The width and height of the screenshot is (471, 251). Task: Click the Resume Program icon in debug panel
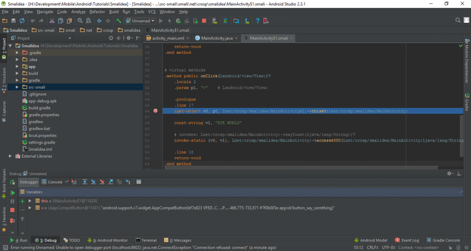pos(13,193)
